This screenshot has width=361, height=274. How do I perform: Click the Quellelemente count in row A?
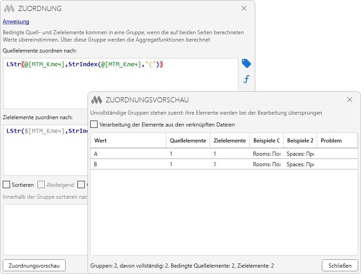click(171, 153)
